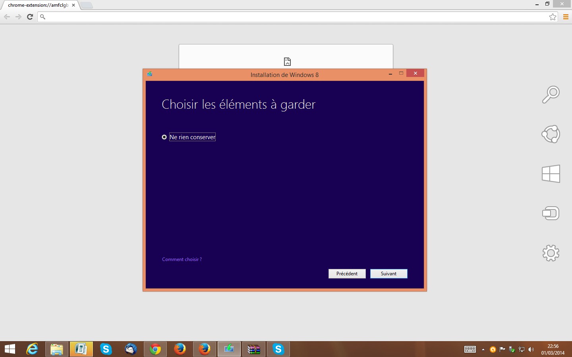Image resolution: width=572 pixels, height=357 pixels.
Task: Focus the Chrome address bar
Action: [298, 17]
